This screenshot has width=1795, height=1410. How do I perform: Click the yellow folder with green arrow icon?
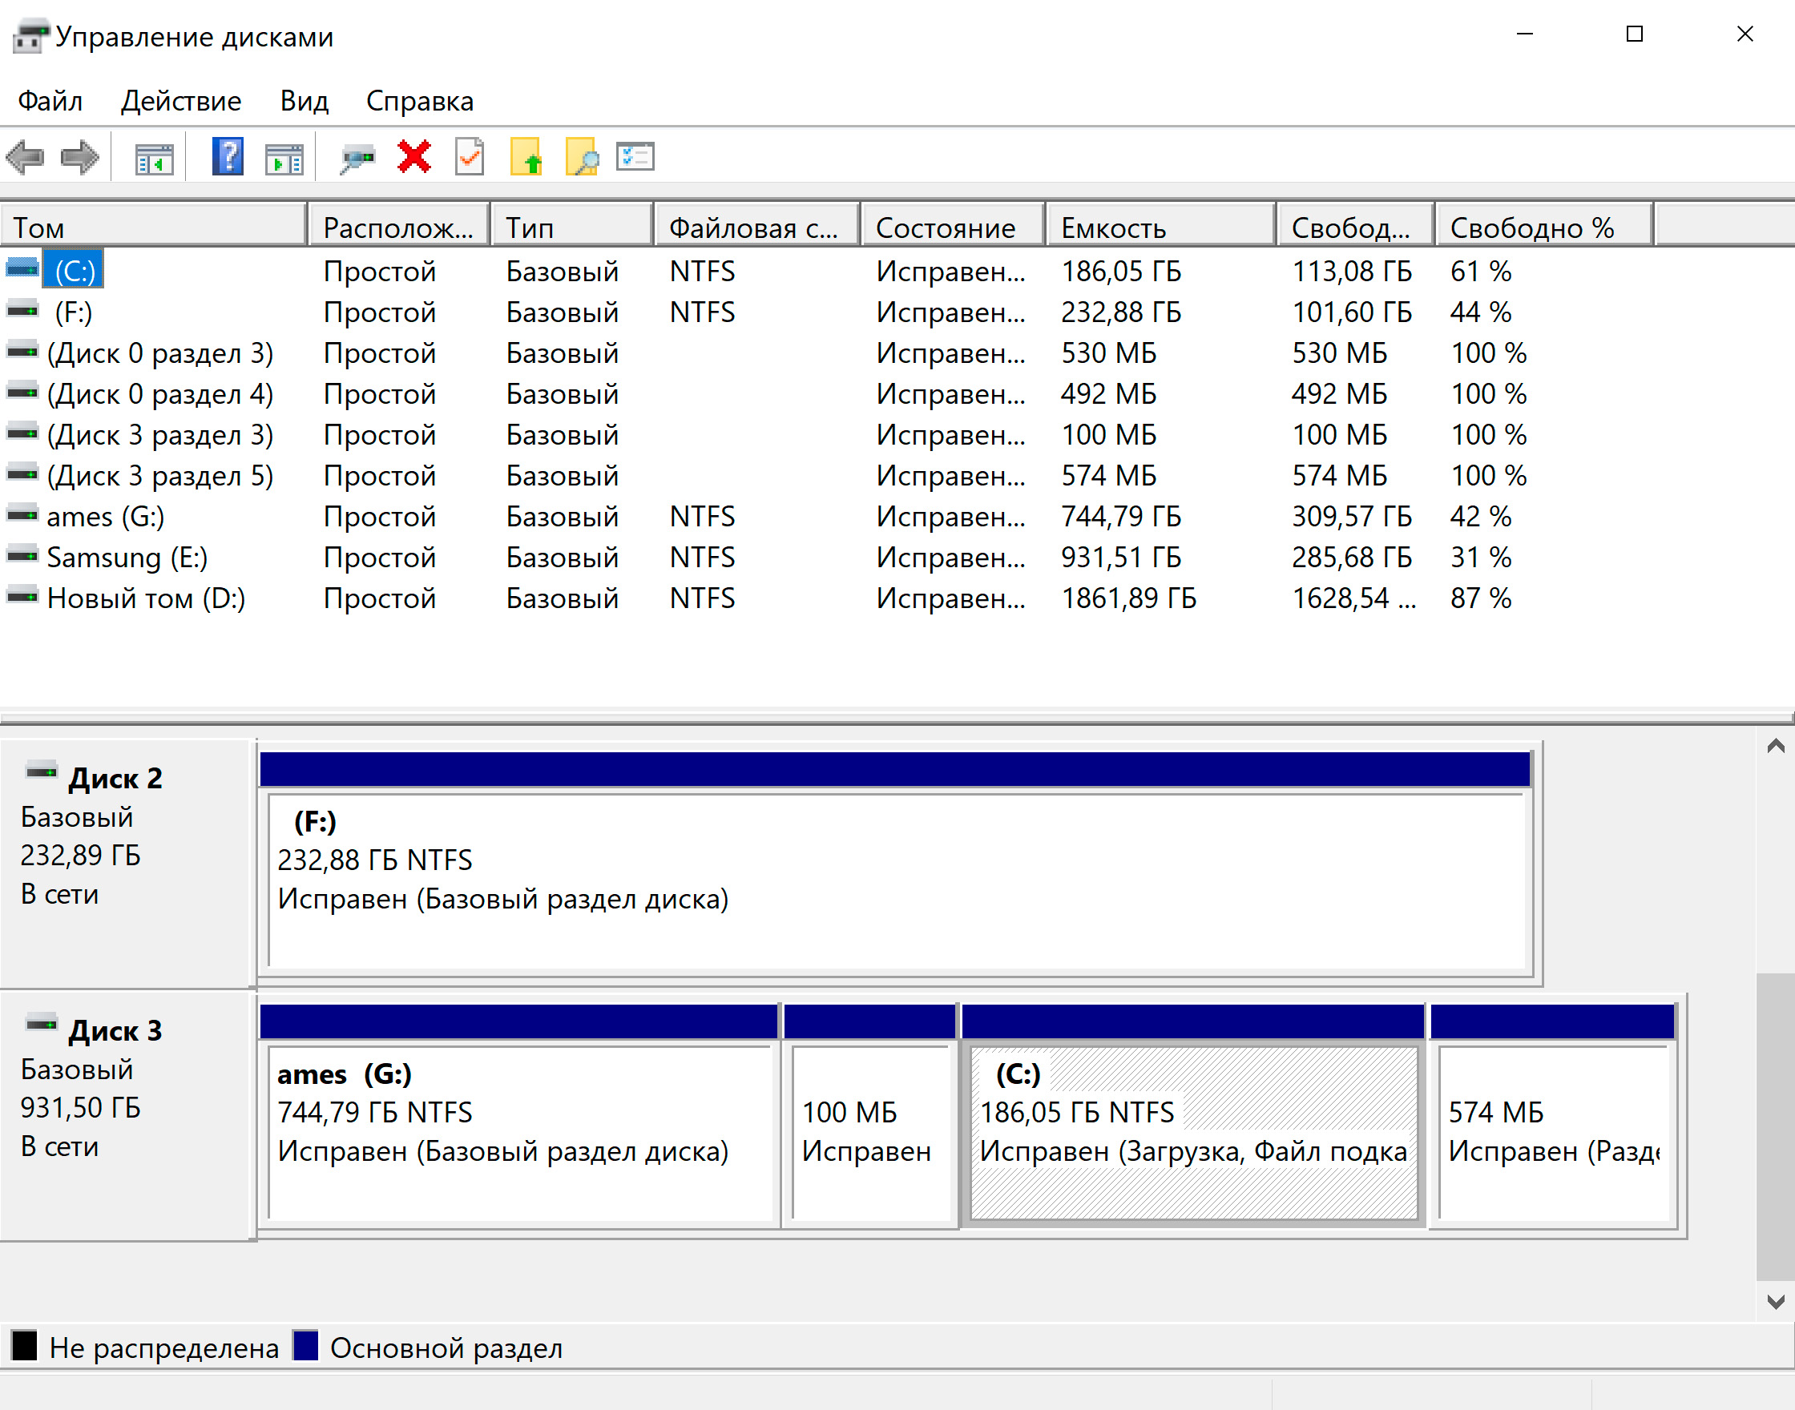click(x=526, y=156)
